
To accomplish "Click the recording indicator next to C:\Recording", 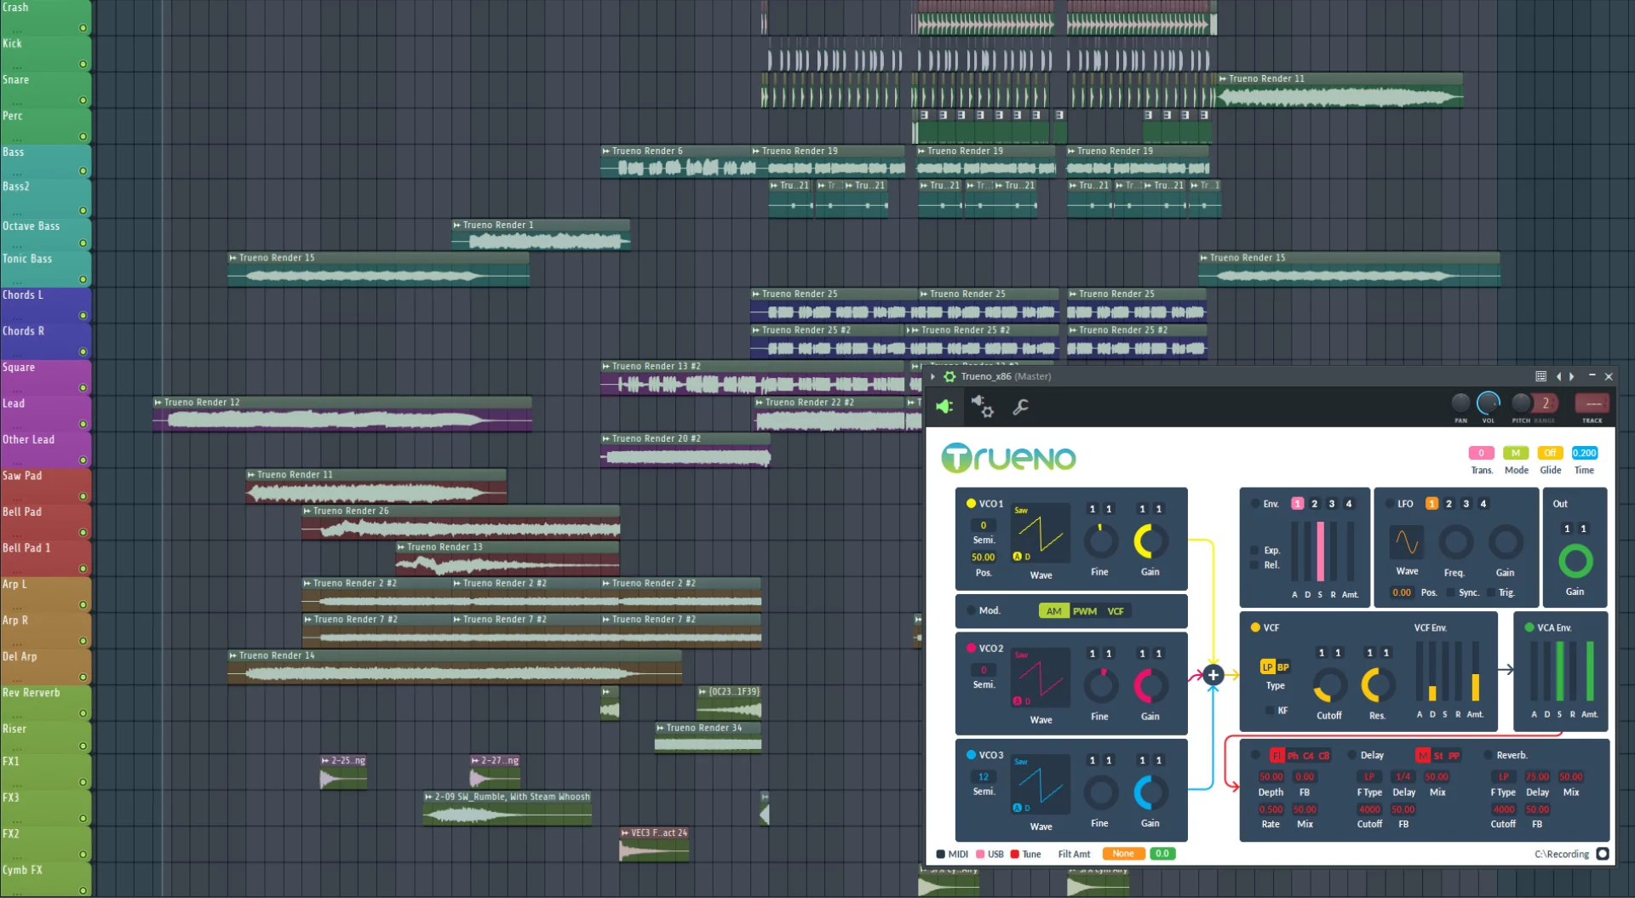I will pyautogui.click(x=1604, y=854).
